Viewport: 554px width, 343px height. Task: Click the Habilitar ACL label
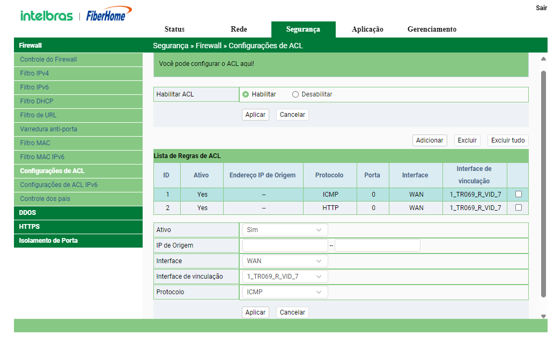tap(175, 94)
